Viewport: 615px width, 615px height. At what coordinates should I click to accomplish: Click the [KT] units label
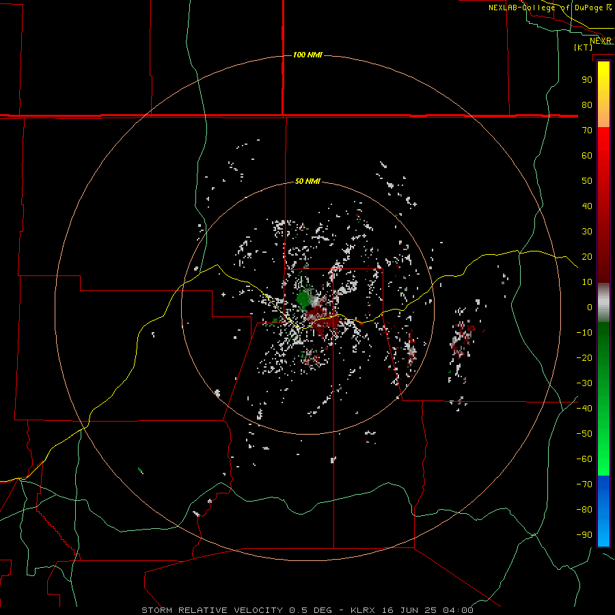click(584, 47)
